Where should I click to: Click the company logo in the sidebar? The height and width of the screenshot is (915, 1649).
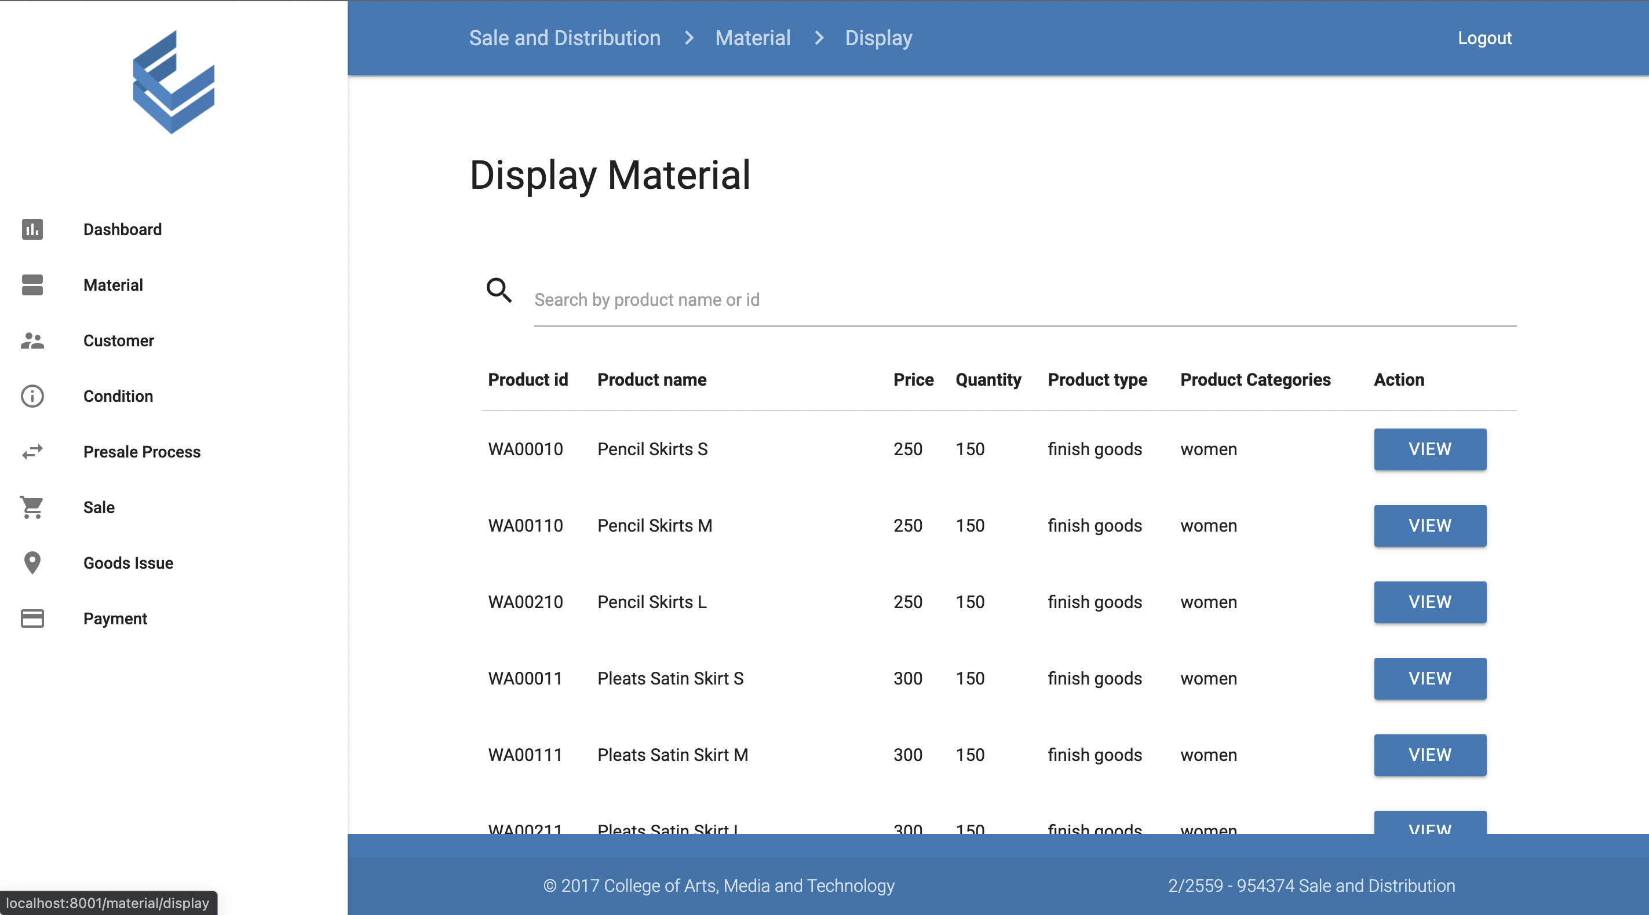(173, 82)
